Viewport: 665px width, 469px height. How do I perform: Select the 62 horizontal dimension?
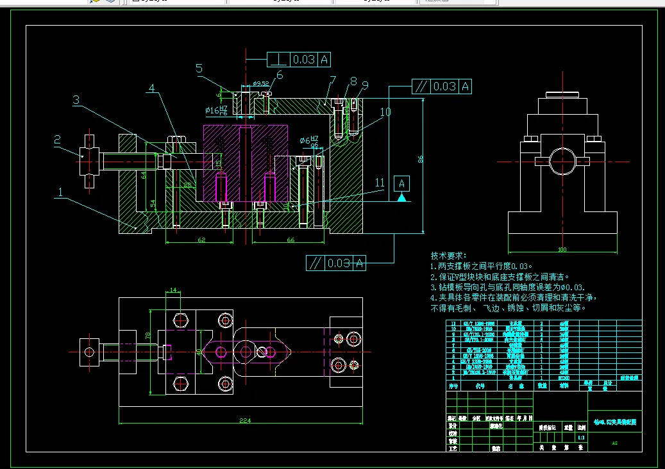[x=201, y=240]
